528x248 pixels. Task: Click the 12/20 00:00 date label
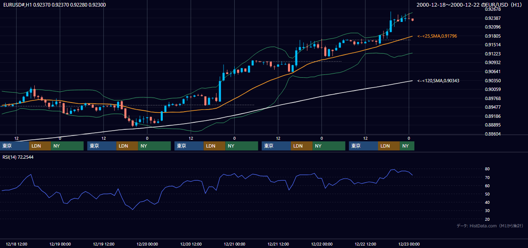click(147, 244)
